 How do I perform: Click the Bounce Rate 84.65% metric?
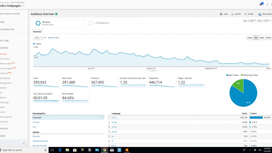pyautogui.click(x=75, y=98)
